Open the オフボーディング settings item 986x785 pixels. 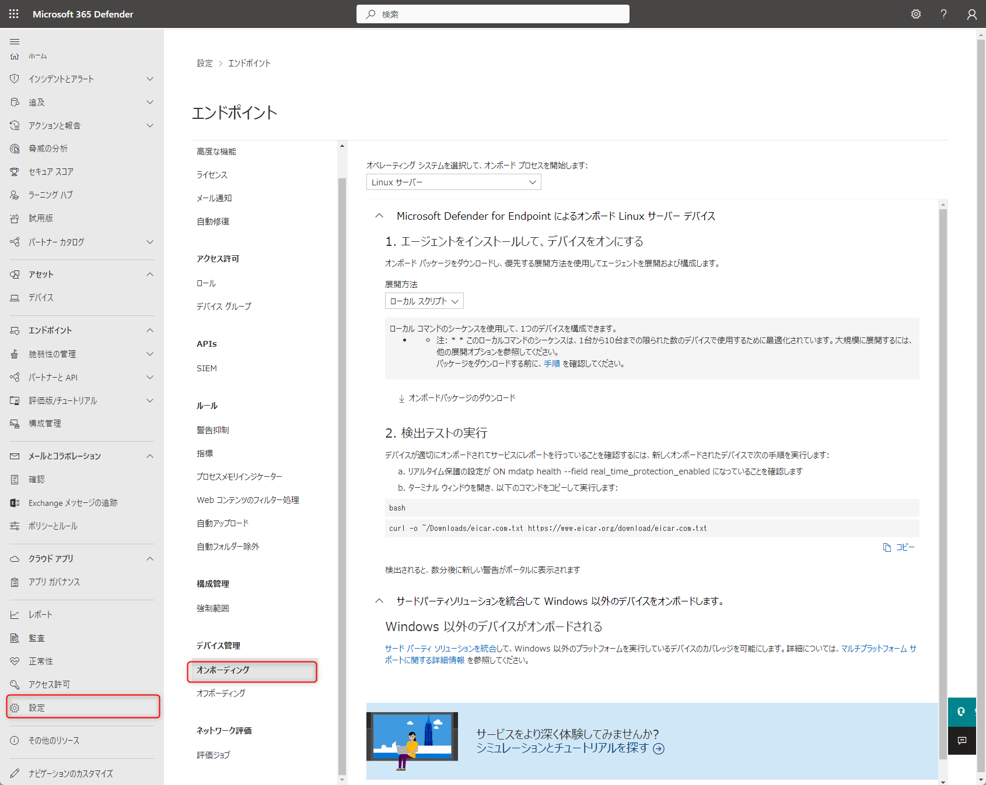221,694
